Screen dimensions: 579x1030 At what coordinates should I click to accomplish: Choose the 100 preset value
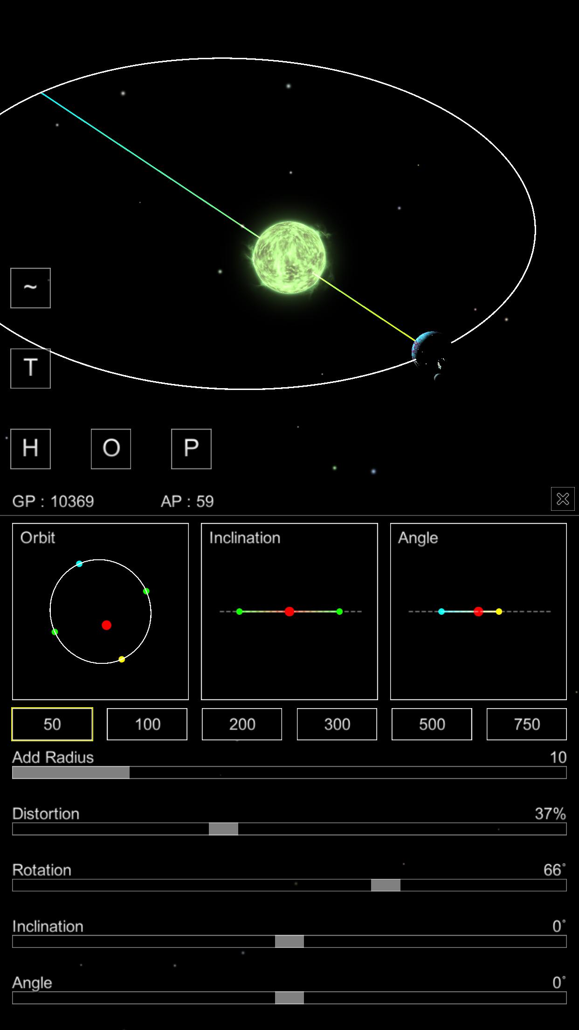(x=147, y=724)
